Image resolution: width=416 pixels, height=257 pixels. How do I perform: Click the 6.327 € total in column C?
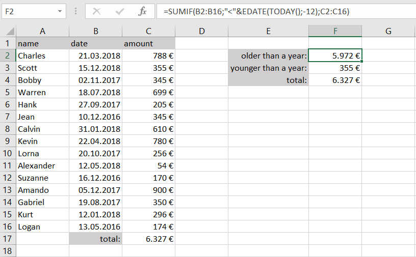coord(148,239)
